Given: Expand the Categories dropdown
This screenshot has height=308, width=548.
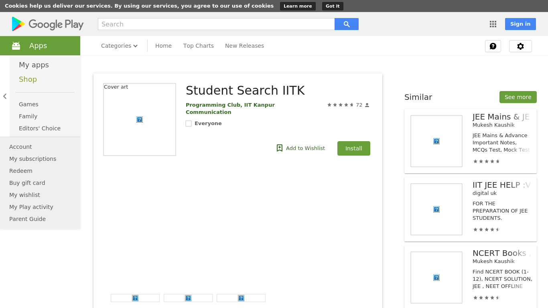Looking at the screenshot, I should tap(120, 46).
